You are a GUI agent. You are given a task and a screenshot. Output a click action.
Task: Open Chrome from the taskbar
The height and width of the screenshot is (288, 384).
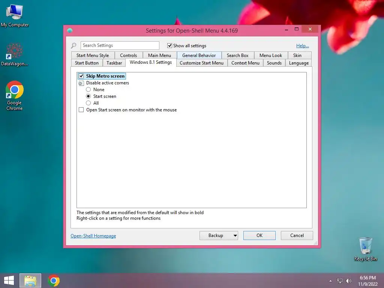click(54, 280)
